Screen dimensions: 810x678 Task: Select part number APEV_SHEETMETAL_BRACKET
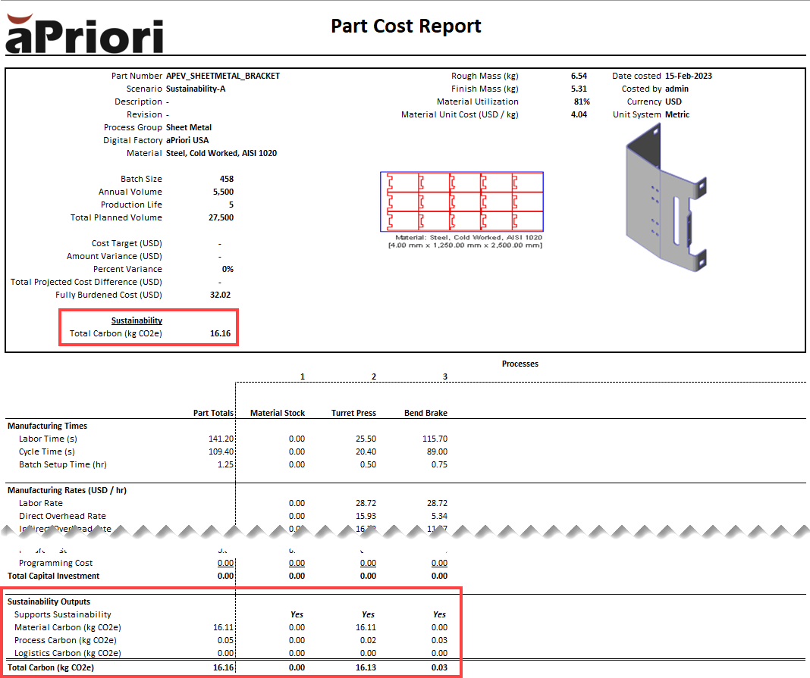pyautogui.click(x=223, y=76)
